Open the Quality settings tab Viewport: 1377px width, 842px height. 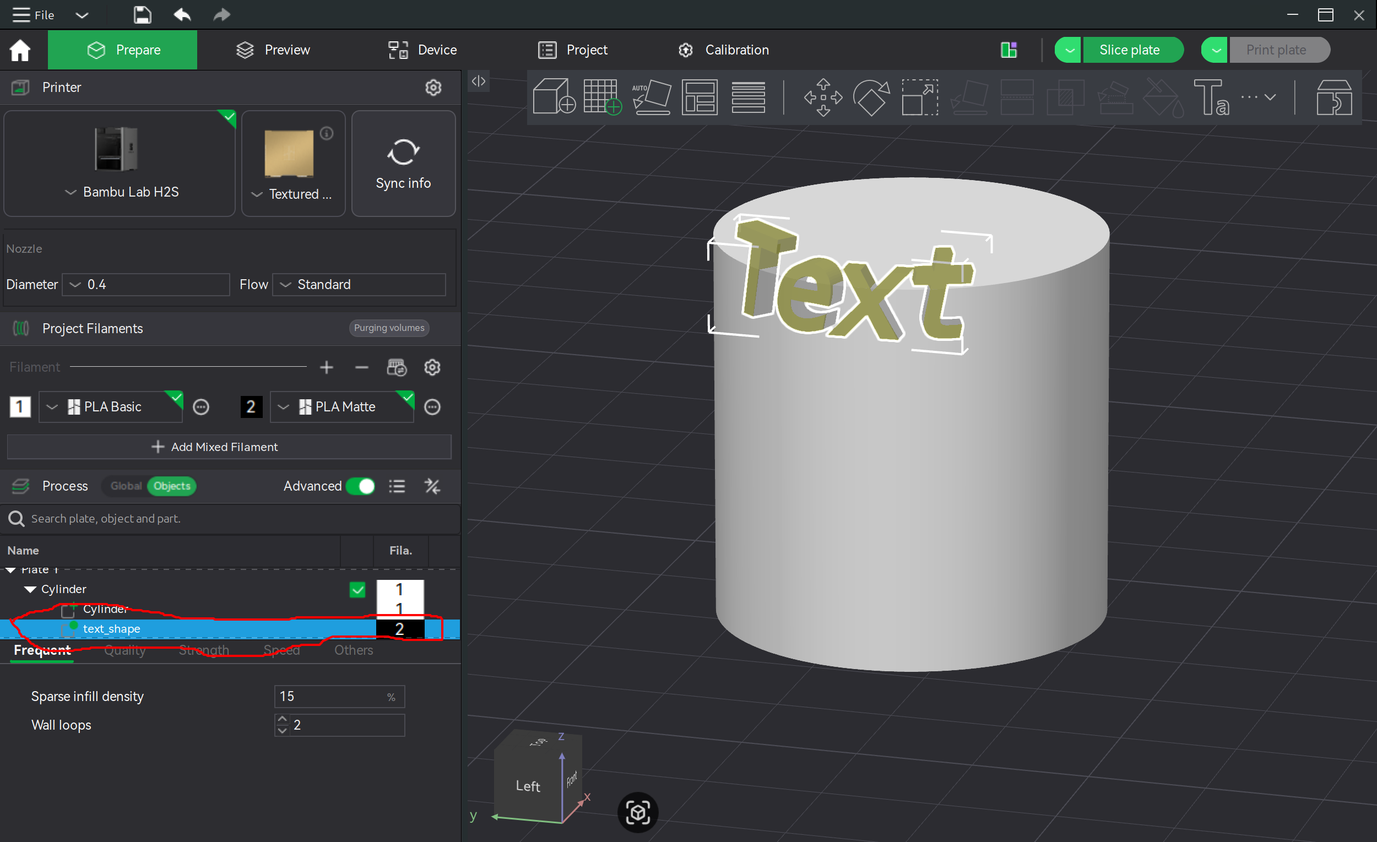click(124, 650)
